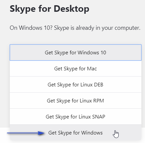Click 'Skype is already in your computer' text

tap(97, 28)
